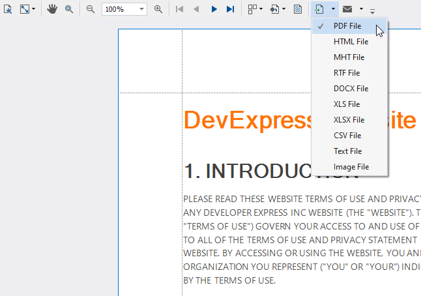Image resolution: width=421 pixels, height=296 pixels.
Task: Go to the next page
Action: tap(214, 9)
